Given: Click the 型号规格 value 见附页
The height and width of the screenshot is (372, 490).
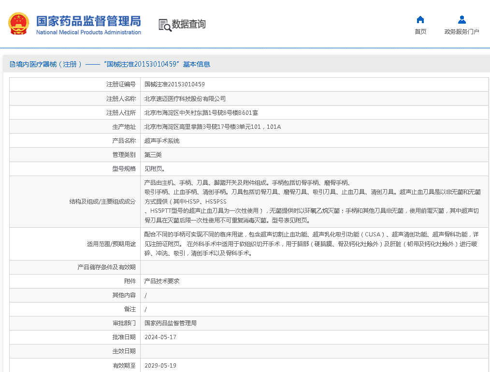Looking at the screenshot, I should point(155,169).
